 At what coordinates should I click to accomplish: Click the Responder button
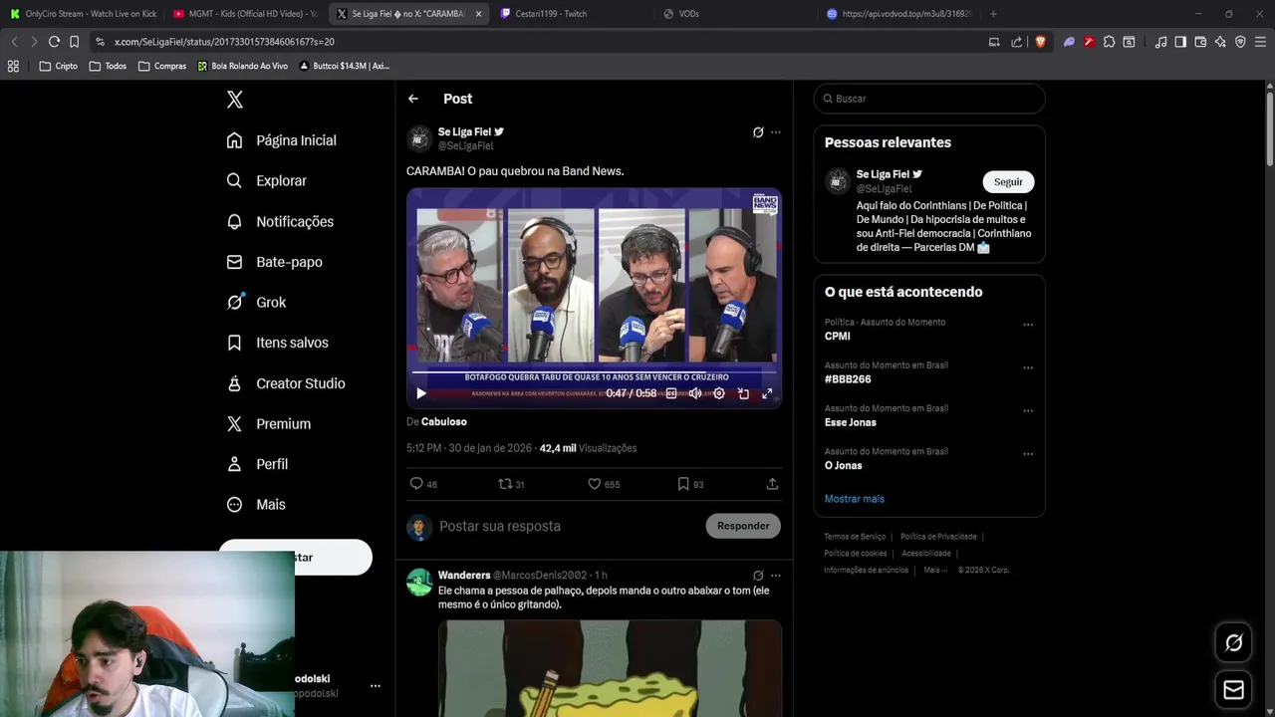point(743,526)
